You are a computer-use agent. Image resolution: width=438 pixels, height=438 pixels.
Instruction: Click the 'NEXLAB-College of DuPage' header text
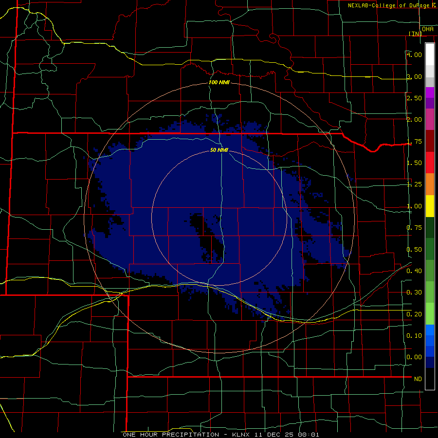[388, 5]
